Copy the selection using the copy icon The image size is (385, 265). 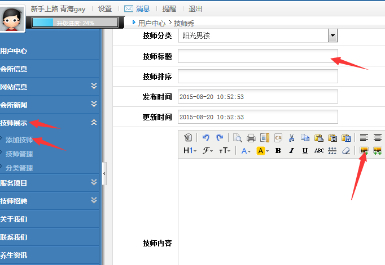(x=305, y=138)
